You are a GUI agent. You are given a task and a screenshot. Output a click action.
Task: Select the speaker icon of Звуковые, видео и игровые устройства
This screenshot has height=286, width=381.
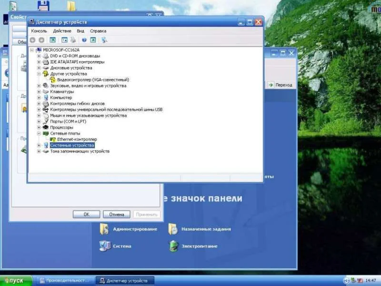coord(45,86)
